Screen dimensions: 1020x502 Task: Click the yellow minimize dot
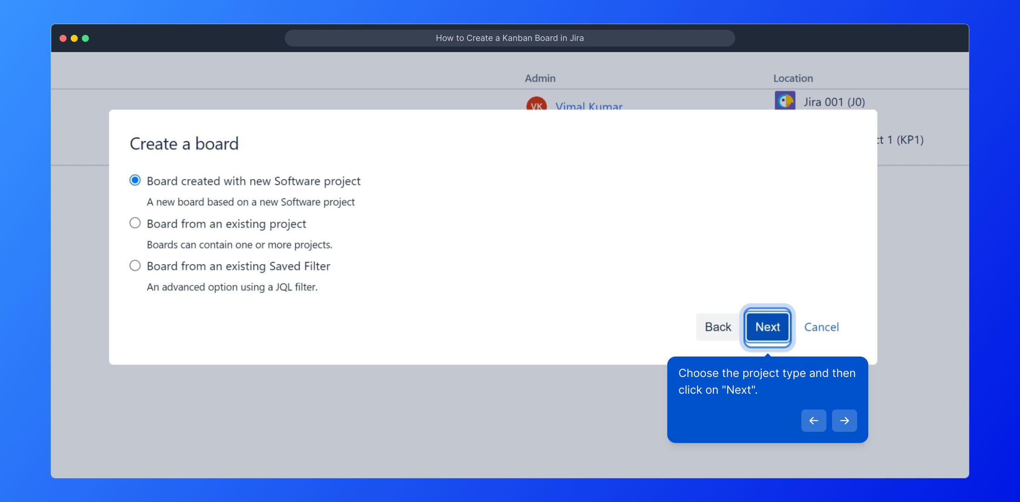(74, 38)
